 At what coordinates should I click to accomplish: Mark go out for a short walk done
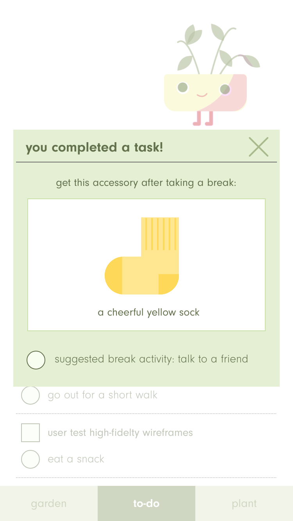tap(30, 395)
